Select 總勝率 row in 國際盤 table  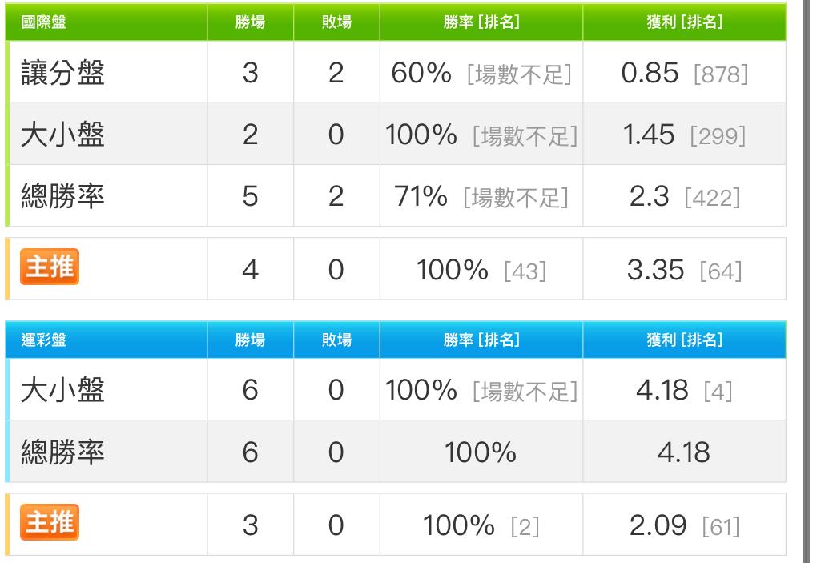point(62,196)
